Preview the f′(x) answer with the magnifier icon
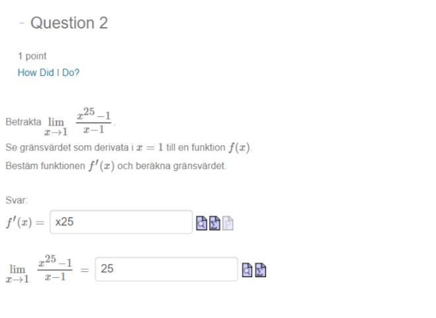 201,223
